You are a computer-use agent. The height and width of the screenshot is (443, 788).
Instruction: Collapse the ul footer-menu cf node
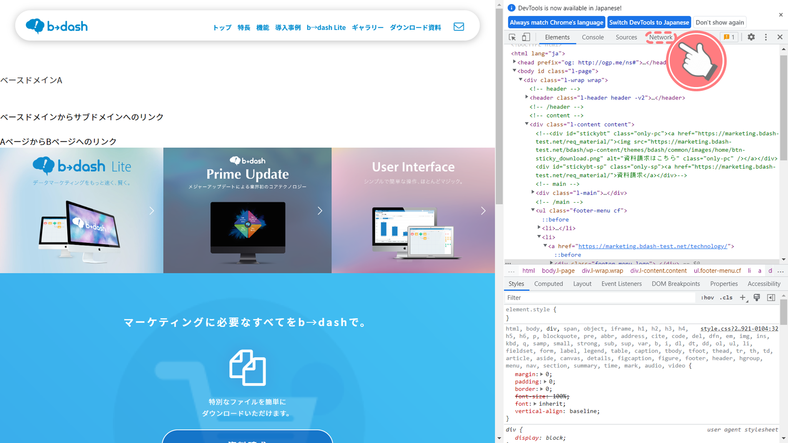(x=533, y=210)
